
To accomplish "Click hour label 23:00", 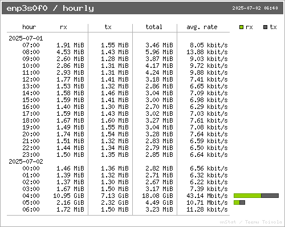I will coord(31,155).
